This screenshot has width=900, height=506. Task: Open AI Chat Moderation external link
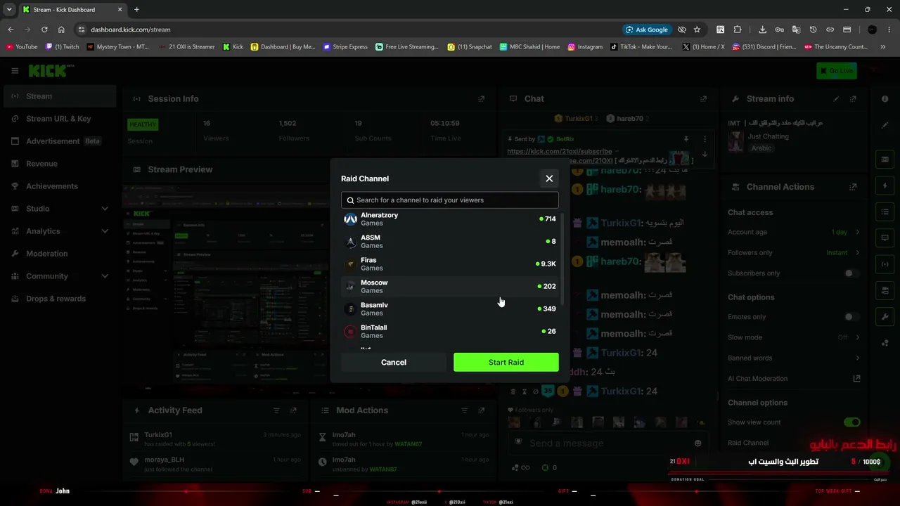[x=856, y=379]
